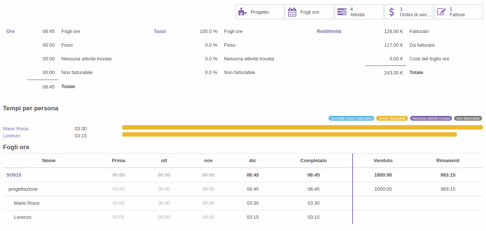Screen dimensions: 486x231
Task: Click the 126,00 € Fatturato amount
Action: pos(394,31)
